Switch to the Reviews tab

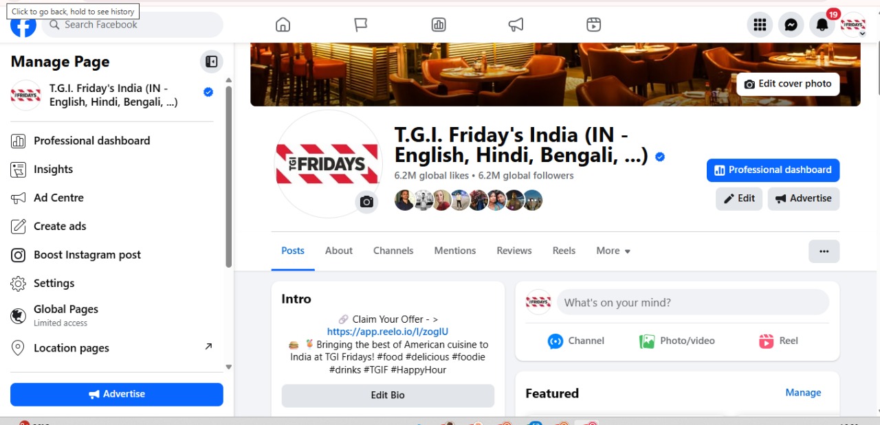514,251
